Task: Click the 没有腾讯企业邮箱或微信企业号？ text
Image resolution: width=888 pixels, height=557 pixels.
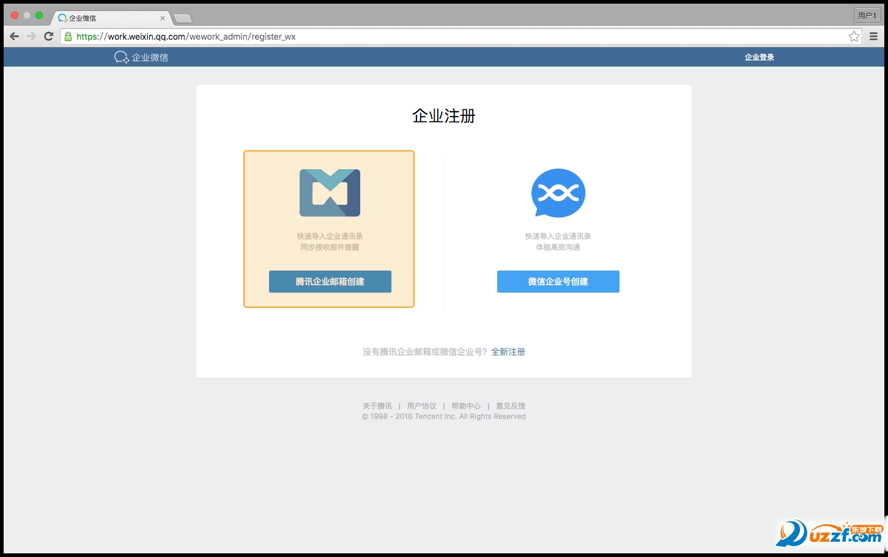Action: pyautogui.click(x=425, y=352)
